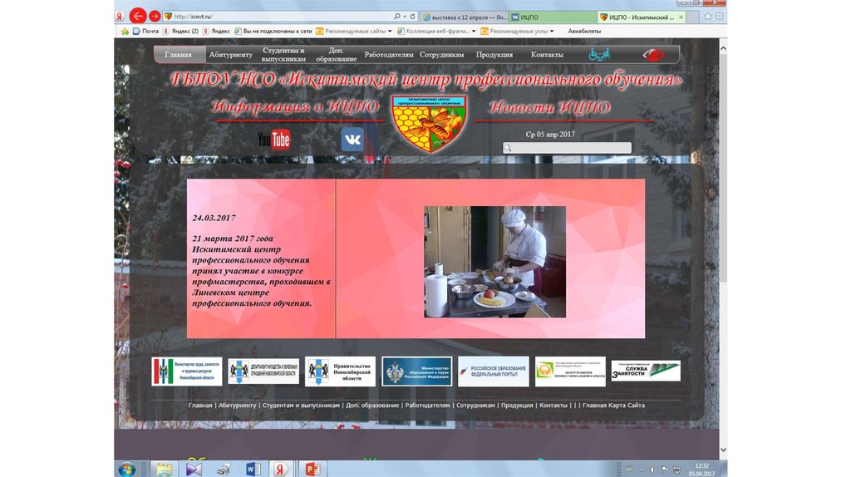Open the Информация о ИЦПО link
Image resolution: width=851 pixels, height=477 pixels.
tap(295, 107)
